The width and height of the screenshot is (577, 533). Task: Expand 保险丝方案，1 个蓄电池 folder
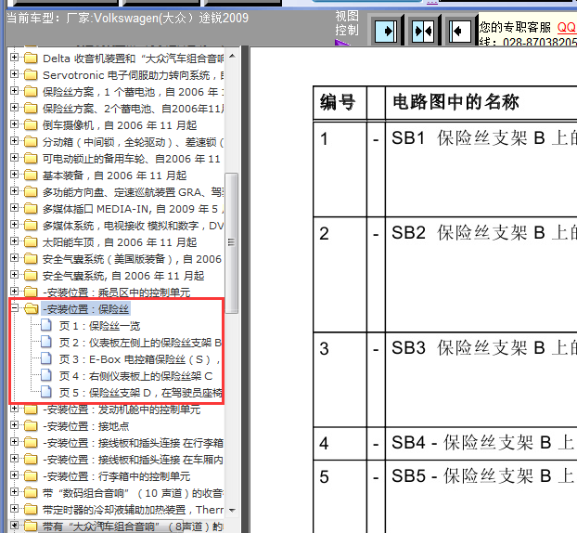coord(14,91)
